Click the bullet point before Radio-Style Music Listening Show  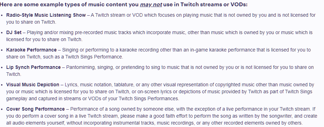[2, 15]
